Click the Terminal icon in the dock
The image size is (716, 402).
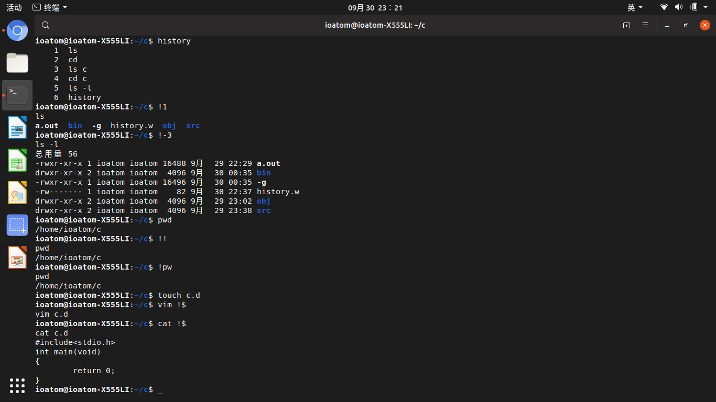[17, 95]
